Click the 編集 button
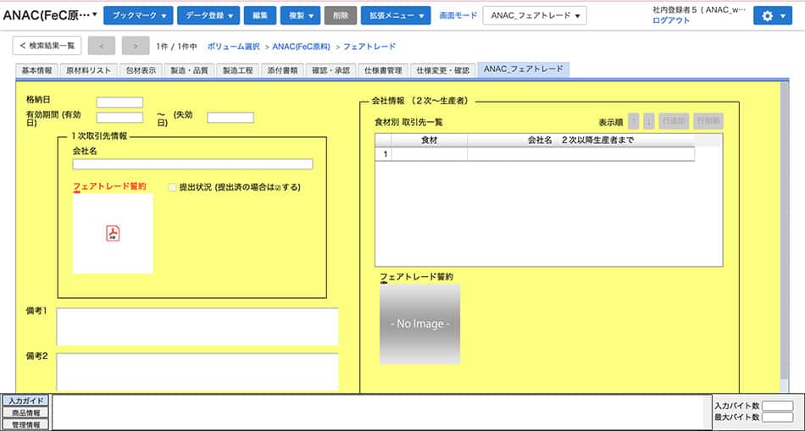Viewport: 805px width, 431px height. (259, 16)
